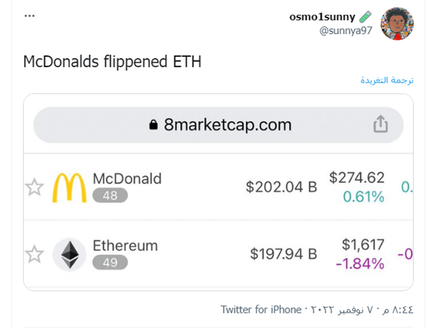Select the Ethereum $197.94 B market cap
Image resolution: width=438 pixels, height=329 pixels.
tap(283, 254)
